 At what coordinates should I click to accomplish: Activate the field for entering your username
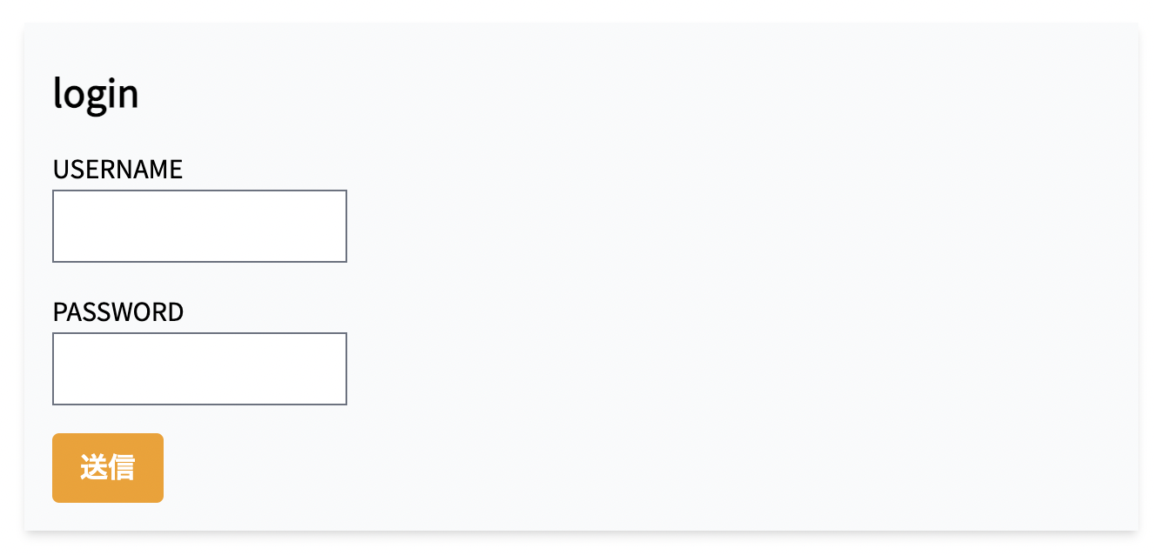[x=199, y=226]
